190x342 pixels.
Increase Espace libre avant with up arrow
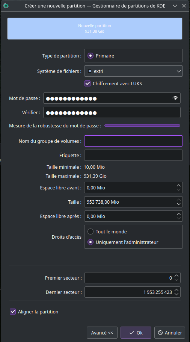tap(179, 186)
